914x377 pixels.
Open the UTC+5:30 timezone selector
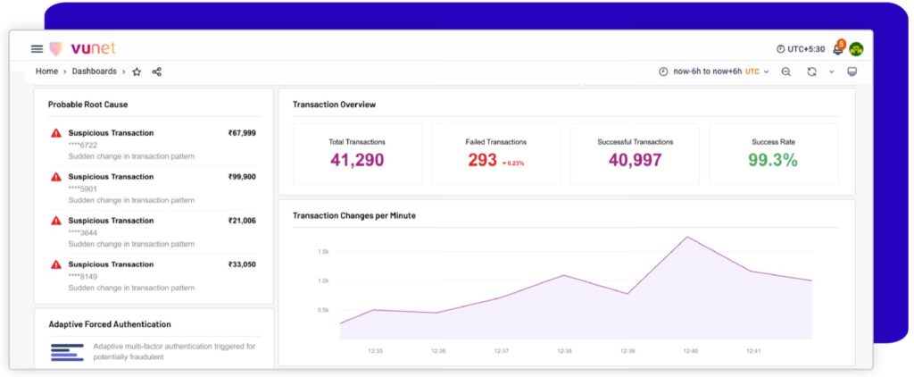(799, 49)
